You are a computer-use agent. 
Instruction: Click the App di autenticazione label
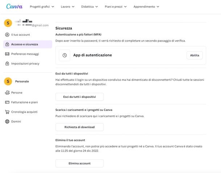[92, 55]
